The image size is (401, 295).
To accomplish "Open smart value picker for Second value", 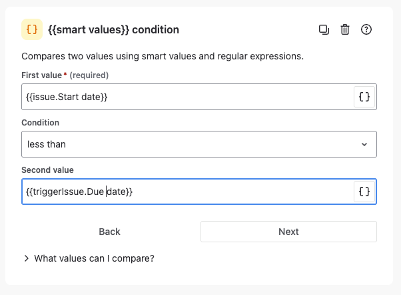I will [x=364, y=192].
